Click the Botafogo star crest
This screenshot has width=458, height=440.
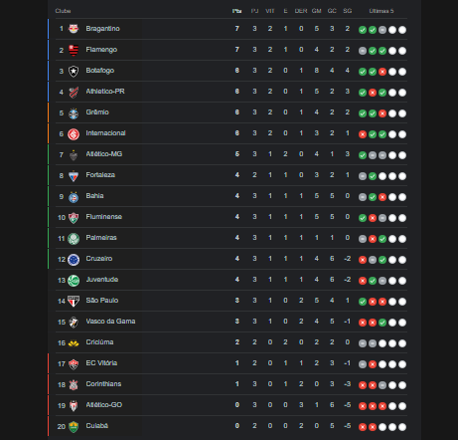(x=74, y=71)
